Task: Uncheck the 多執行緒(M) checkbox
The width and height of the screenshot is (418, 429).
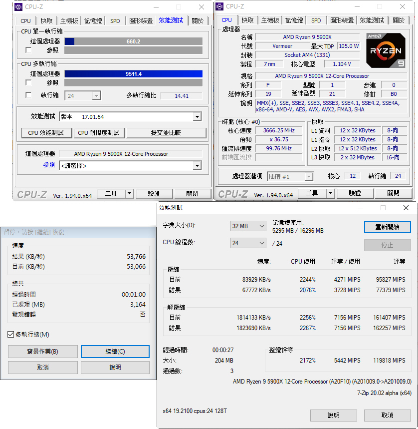Action: (10, 334)
